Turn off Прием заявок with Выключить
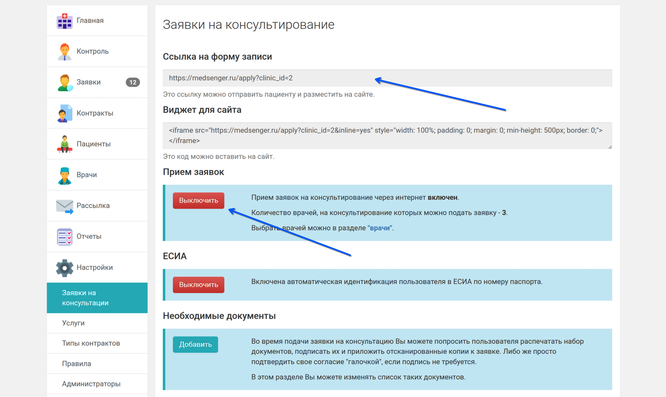 198,201
